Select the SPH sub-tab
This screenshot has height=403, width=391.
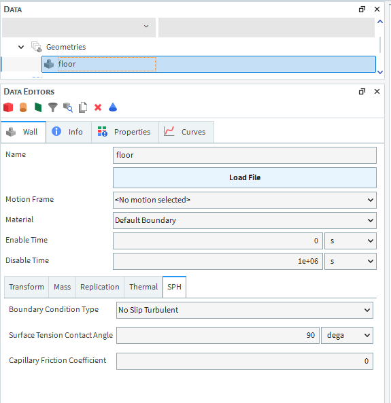point(174,287)
